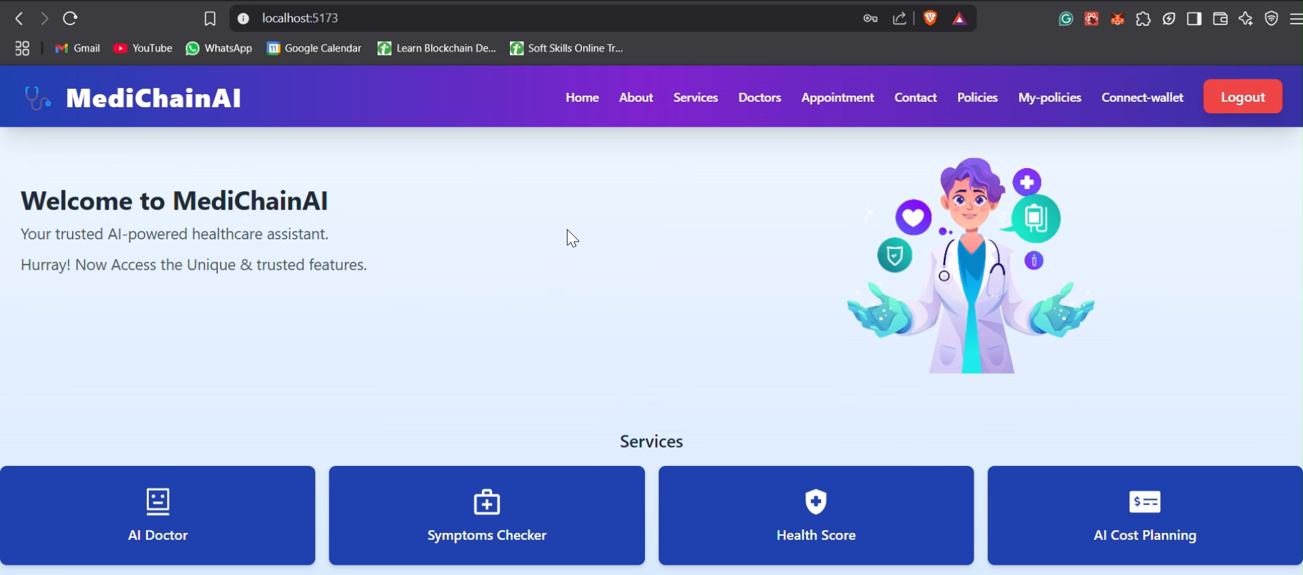The height and width of the screenshot is (575, 1303).
Task: Click the Health Score shield icon
Action: [x=815, y=502]
